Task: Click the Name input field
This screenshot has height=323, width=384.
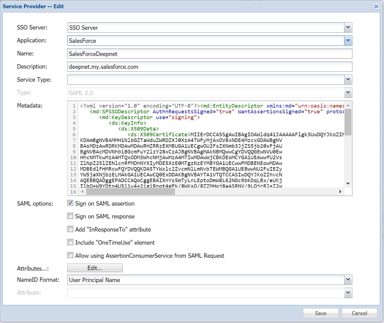Action: (210, 54)
